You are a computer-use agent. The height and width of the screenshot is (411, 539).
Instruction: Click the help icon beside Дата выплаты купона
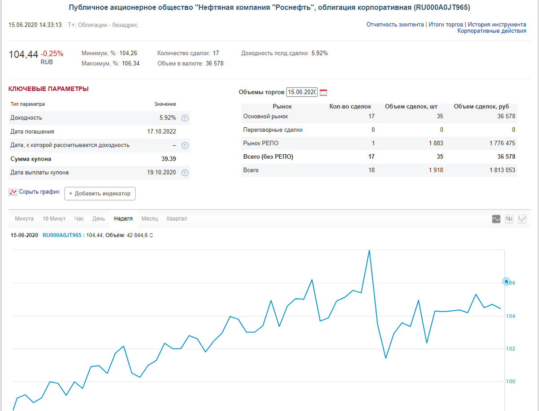(x=185, y=173)
